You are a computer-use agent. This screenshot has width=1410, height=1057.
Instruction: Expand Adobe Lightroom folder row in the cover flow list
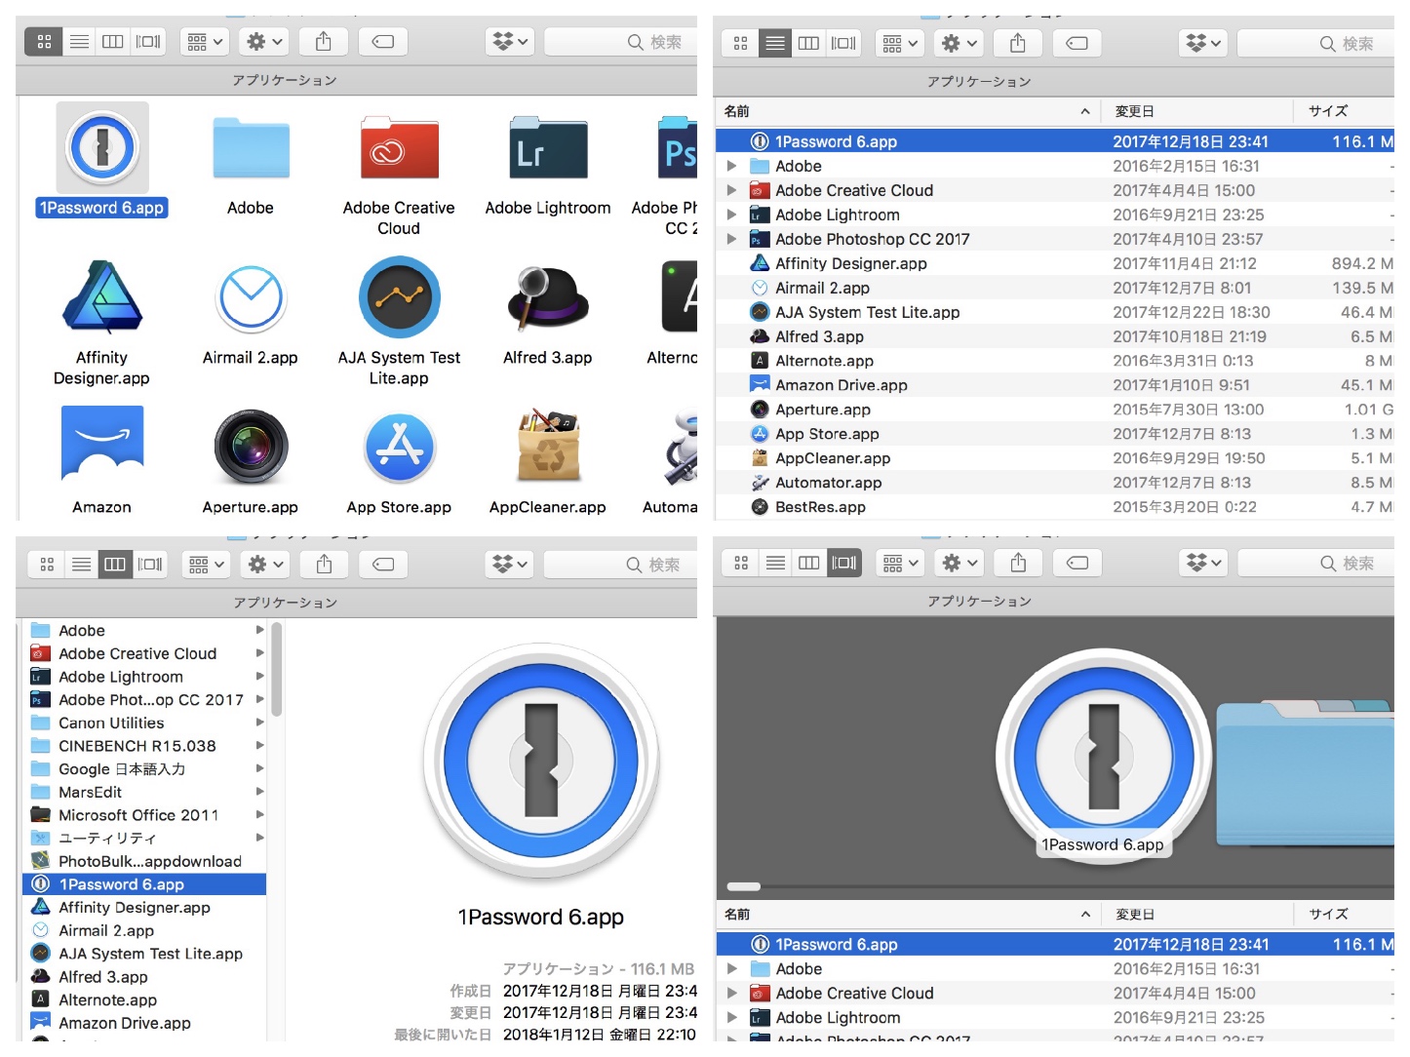[x=732, y=1017]
